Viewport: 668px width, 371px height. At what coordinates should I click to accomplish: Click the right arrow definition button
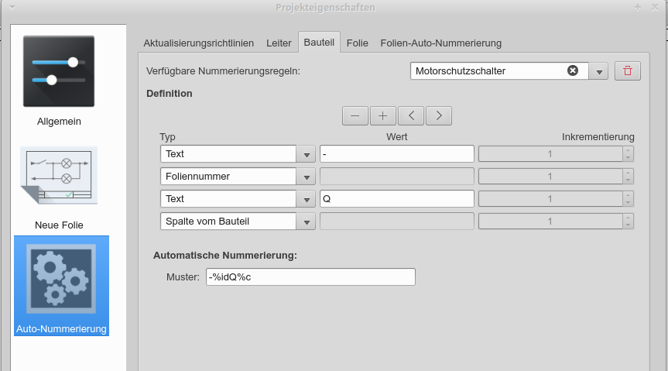tap(439, 115)
